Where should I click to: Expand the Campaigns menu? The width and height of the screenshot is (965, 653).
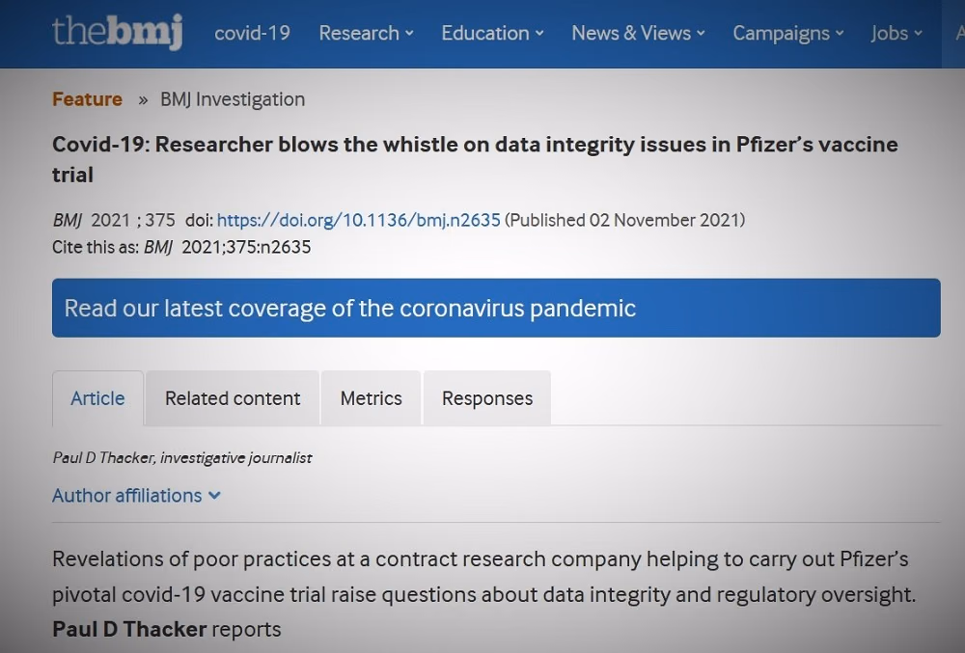click(788, 33)
